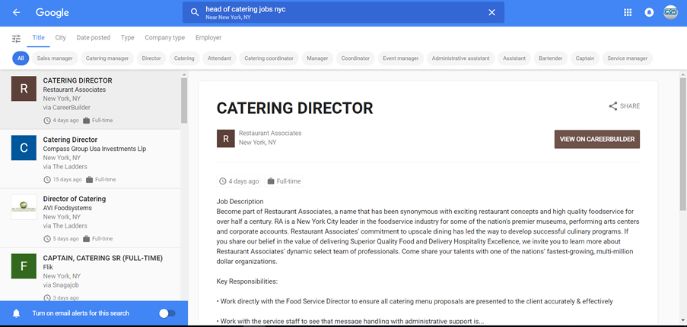
Task: Click the CATERING DIRECTOR detail title
Action: click(x=295, y=108)
